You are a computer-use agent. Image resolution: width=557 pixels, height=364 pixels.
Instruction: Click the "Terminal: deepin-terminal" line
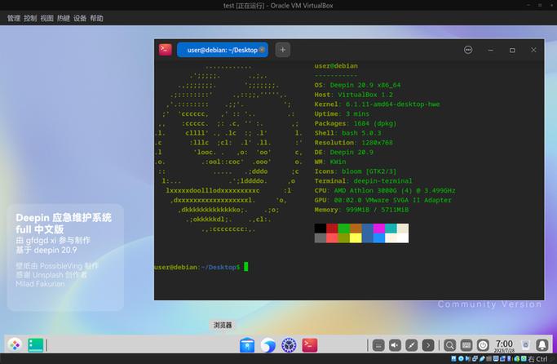pos(363,181)
